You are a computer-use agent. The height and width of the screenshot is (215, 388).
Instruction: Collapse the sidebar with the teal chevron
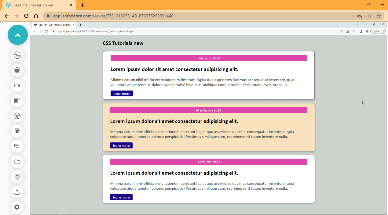[17, 35]
